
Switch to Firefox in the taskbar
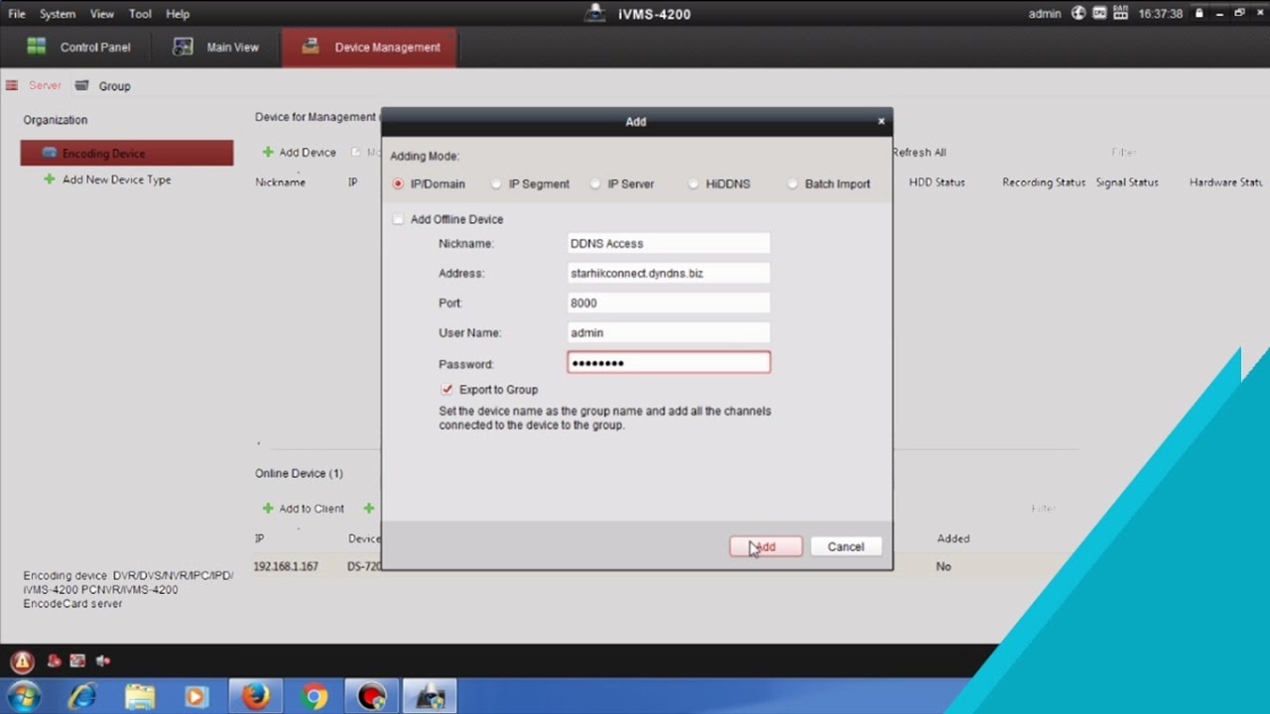[256, 696]
